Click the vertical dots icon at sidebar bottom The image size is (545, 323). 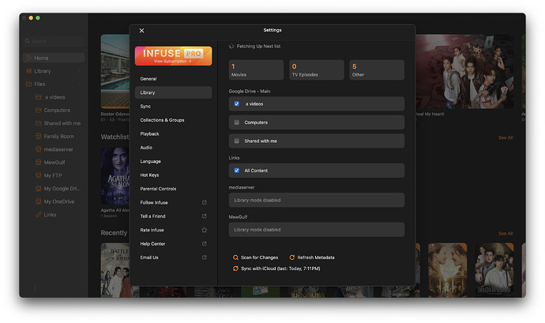point(35,288)
